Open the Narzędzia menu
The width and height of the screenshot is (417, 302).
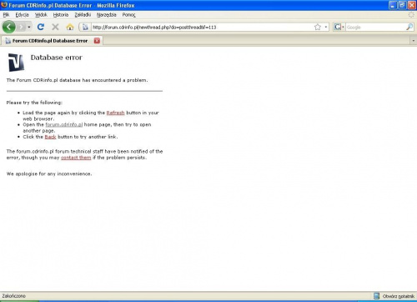coord(107,15)
